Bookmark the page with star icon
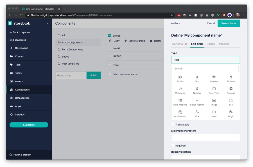253x167 pixels. pyautogui.click(x=172, y=15)
